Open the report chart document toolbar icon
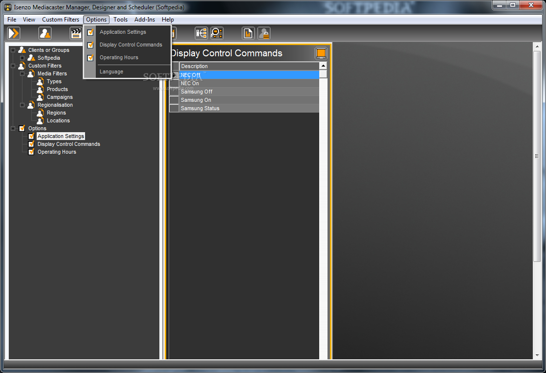 [x=248, y=33]
